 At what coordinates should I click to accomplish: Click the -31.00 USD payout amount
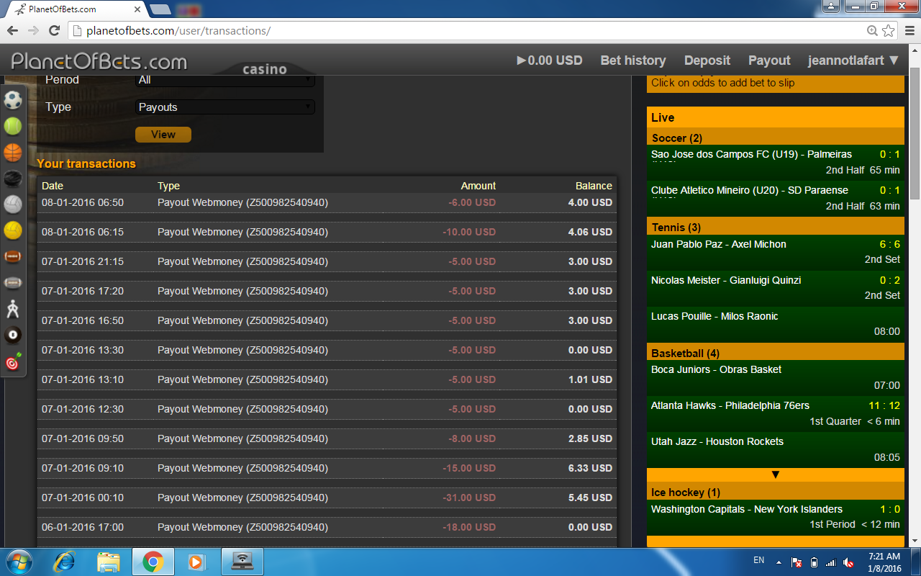click(x=469, y=498)
